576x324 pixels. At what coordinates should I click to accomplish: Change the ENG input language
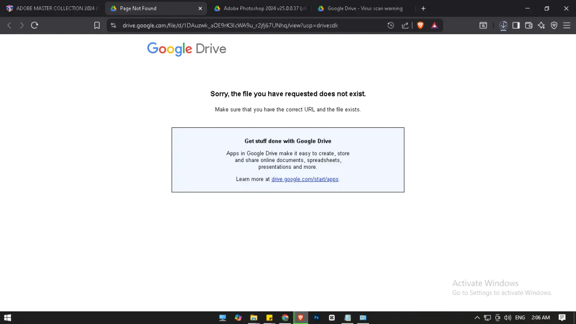click(520, 318)
